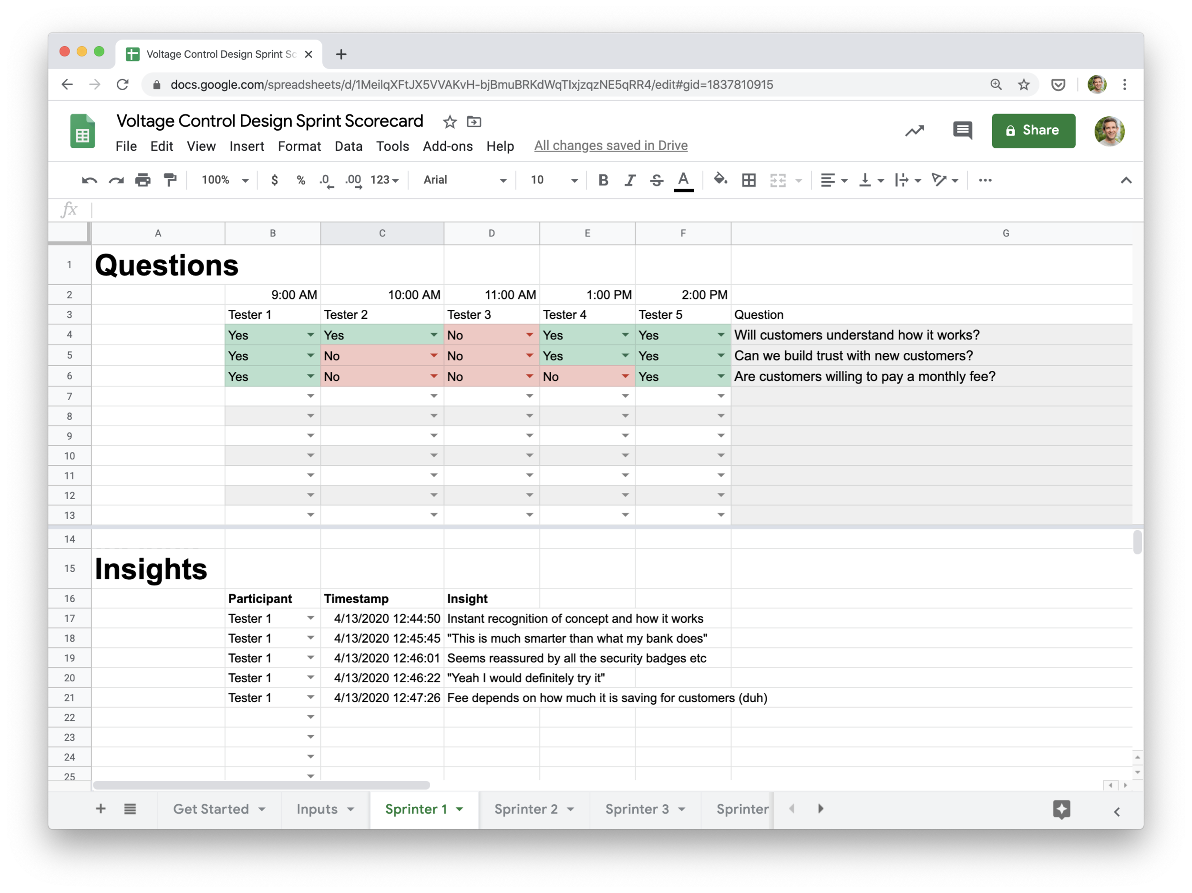Click the paint format roller icon
The height and width of the screenshot is (893, 1192).
click(170, 180)
